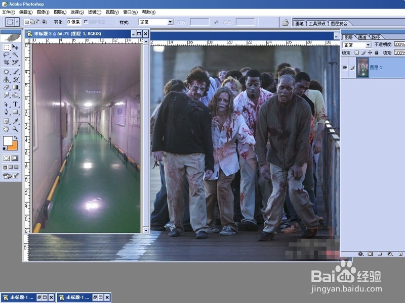Select the Move tool

pos(15,47)
